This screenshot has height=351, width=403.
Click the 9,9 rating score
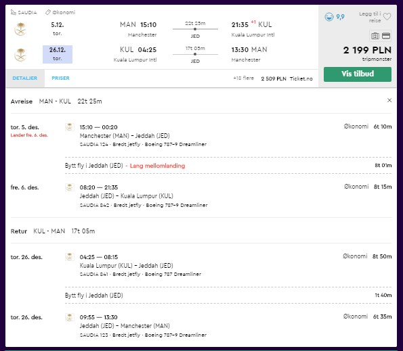340,17
